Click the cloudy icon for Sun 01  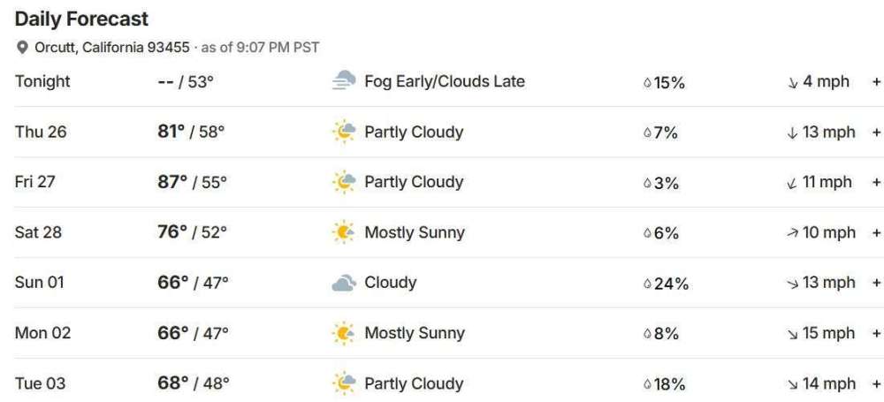coord(343,284)
